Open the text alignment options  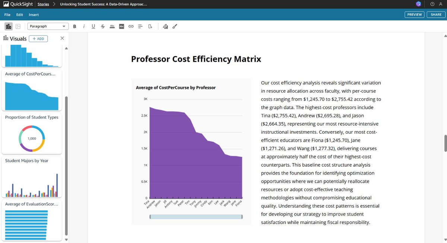click(140, 26)
